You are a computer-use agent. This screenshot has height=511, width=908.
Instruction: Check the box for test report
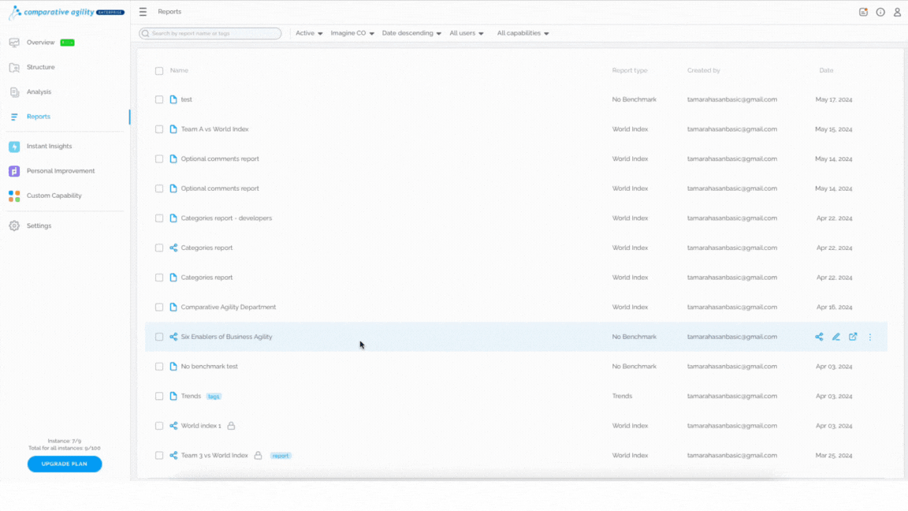pos(159,99)
